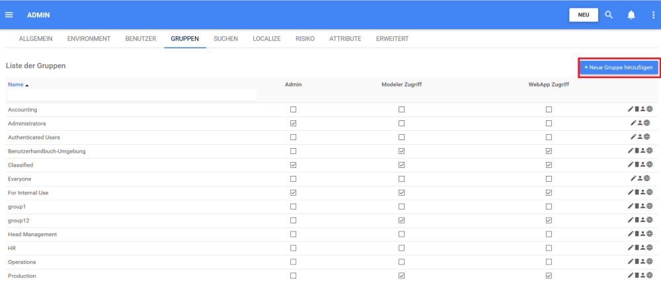The image size is (661, 281).
Task: Sort groups by Name column header
Action: [x=15, y=85]
